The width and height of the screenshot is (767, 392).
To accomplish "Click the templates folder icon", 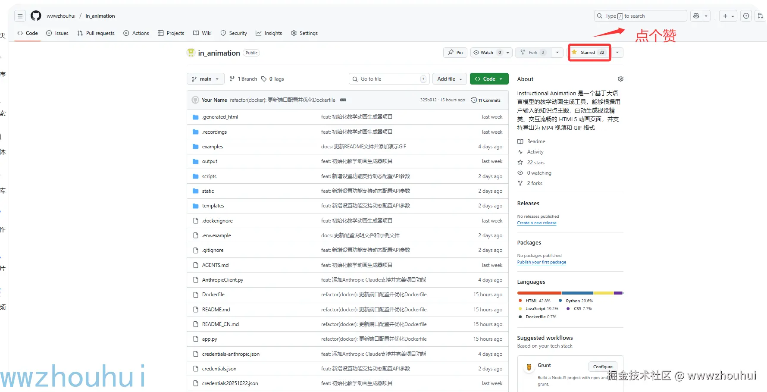I will (196, 206).
